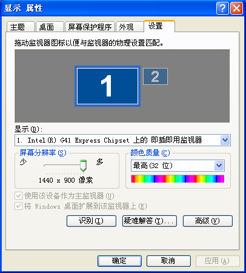Open 高级(V) advanced settings
The height and width of the screenshot is (273, 246).
point(208,221)
